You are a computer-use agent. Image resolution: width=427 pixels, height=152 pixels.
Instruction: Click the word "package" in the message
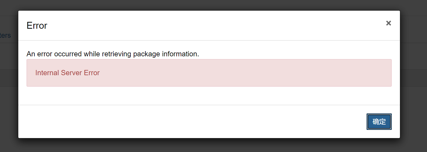[147, 54]
